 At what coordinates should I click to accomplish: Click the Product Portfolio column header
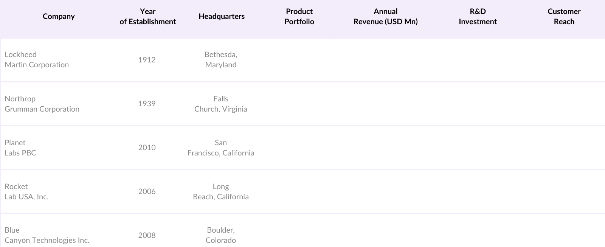[x=299, y=17]
